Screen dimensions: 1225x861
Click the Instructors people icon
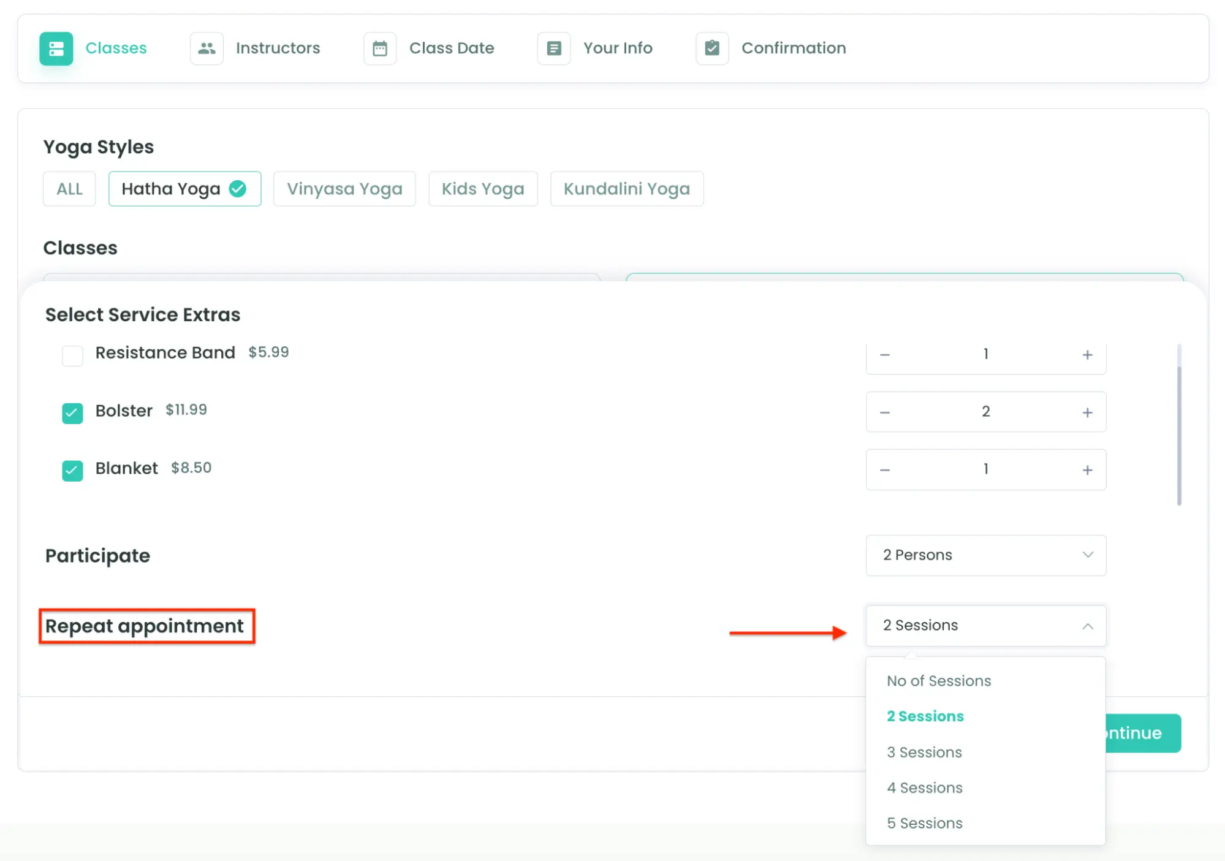(x=207, y=48)
